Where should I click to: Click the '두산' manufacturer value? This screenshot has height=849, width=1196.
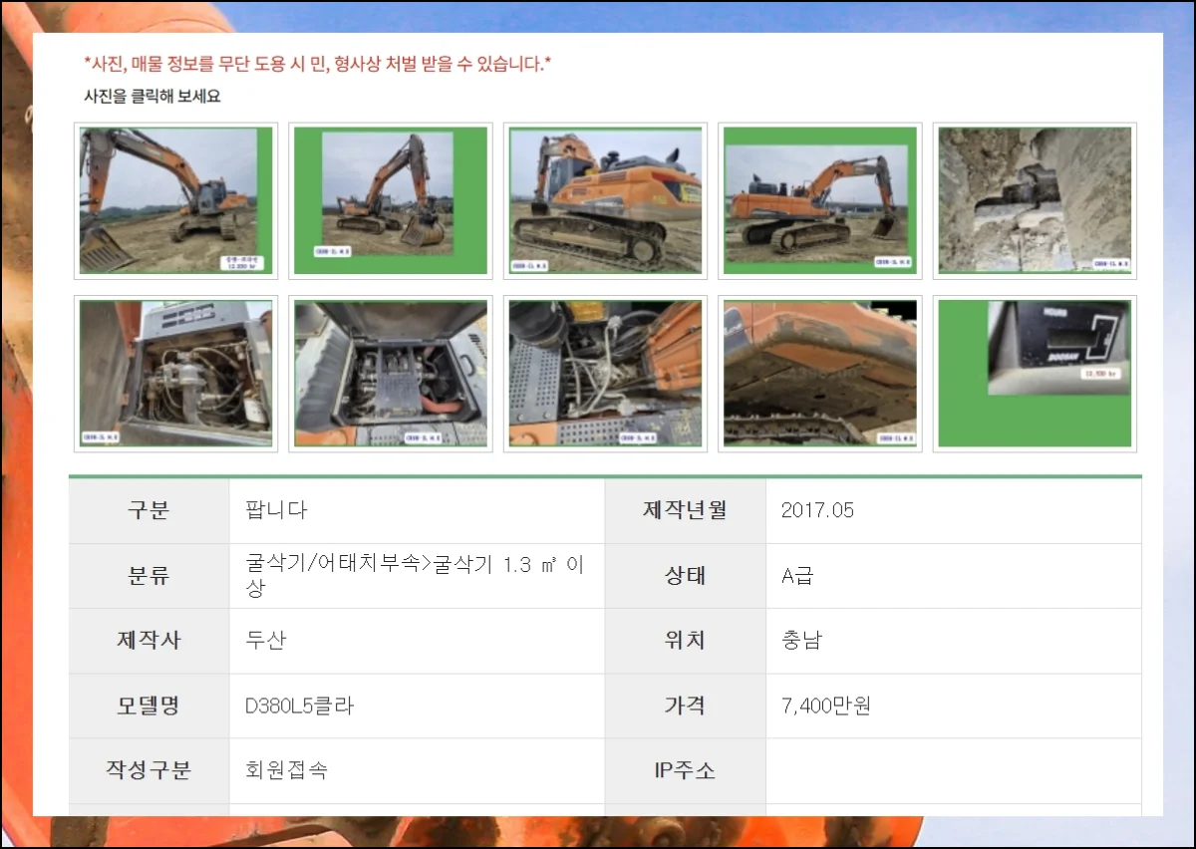265,641
